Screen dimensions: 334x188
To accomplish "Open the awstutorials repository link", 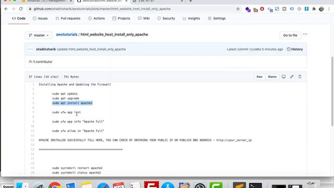I will click(67, 34).
